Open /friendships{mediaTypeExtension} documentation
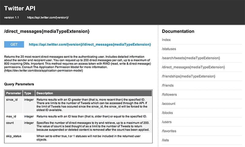 coord(189,76)
